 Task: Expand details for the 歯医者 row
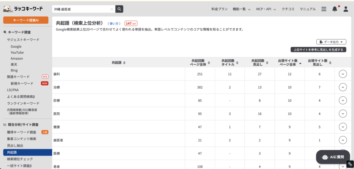pyautogui.click(x=343, y=140)
